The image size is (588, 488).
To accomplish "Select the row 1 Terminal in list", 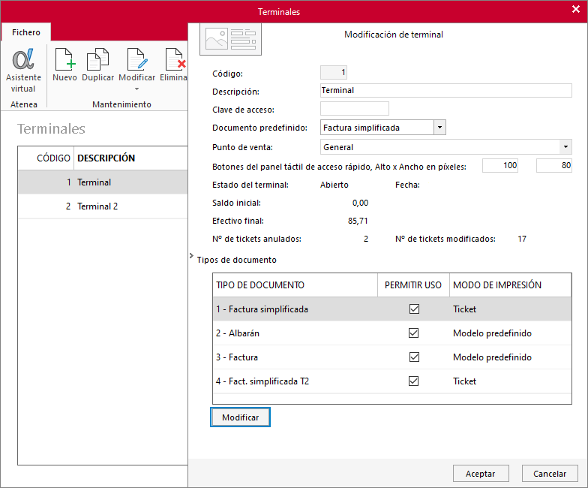I will click(x=103, y=182).
